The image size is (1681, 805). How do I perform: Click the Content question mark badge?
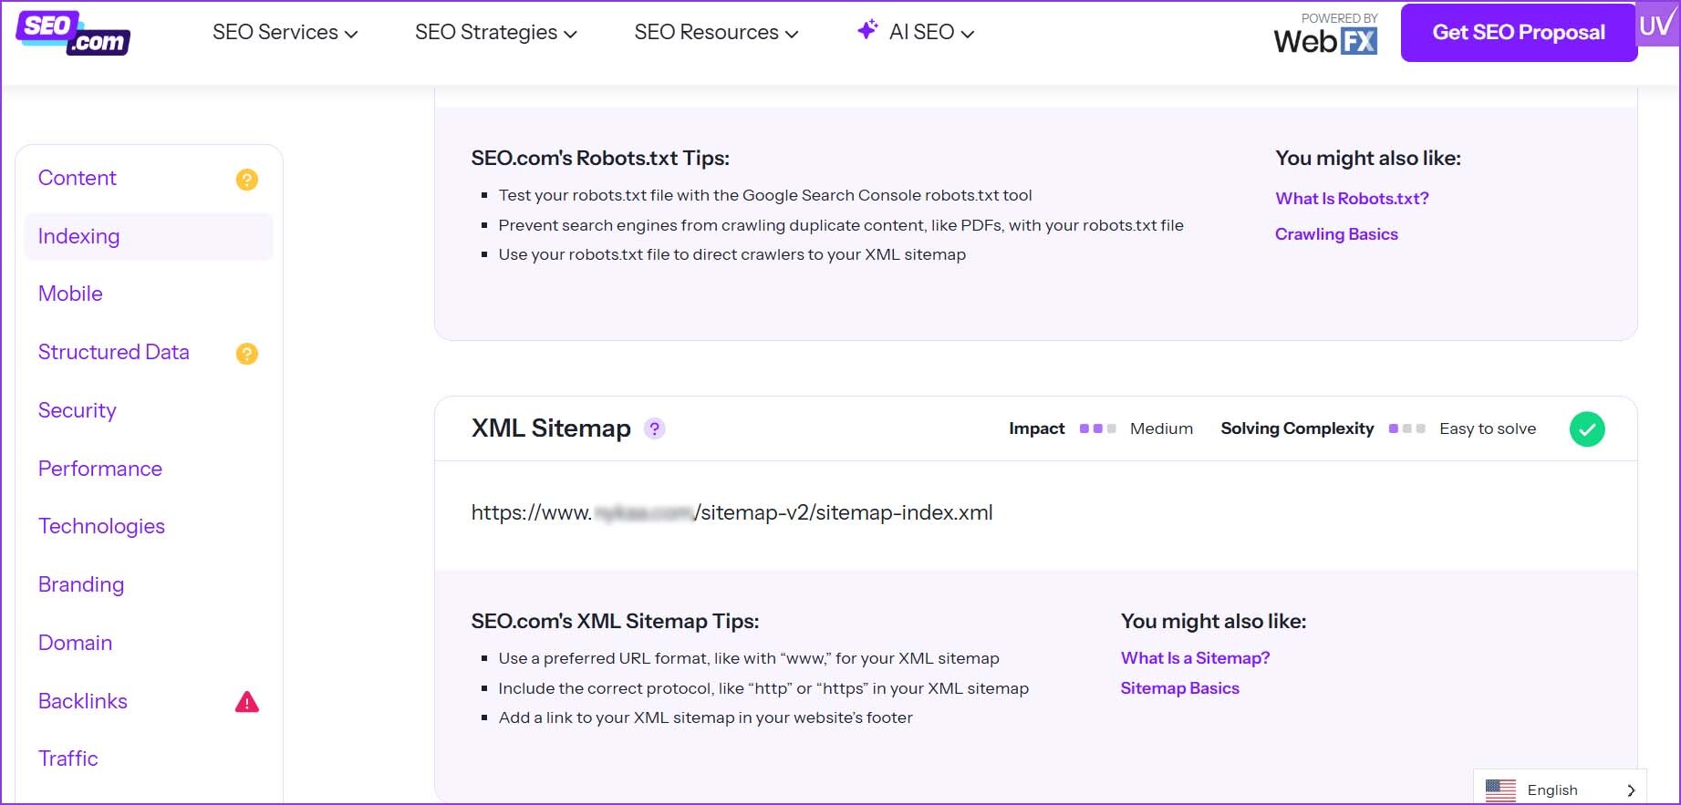pos(247,180)
